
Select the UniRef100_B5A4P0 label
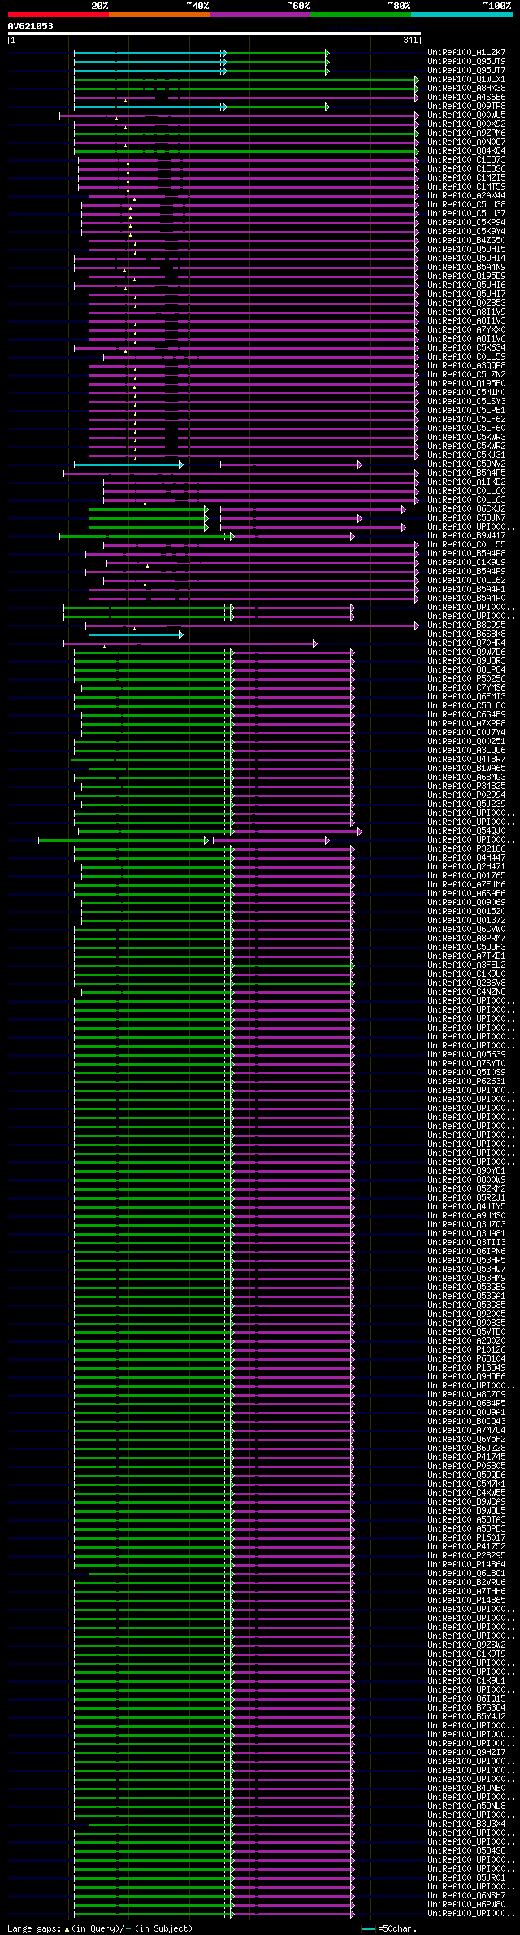pos(466,599)
